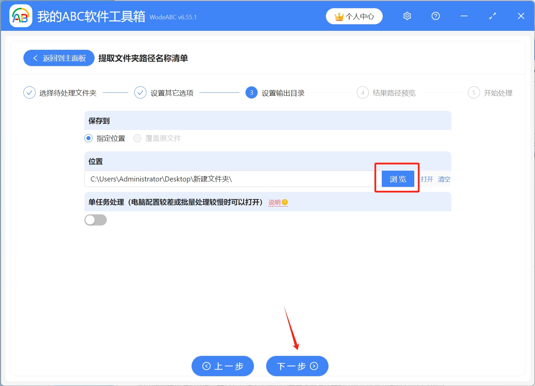Select step 4 结果路径预览
This screenshot has width=535, height=386.
[386, 93]
